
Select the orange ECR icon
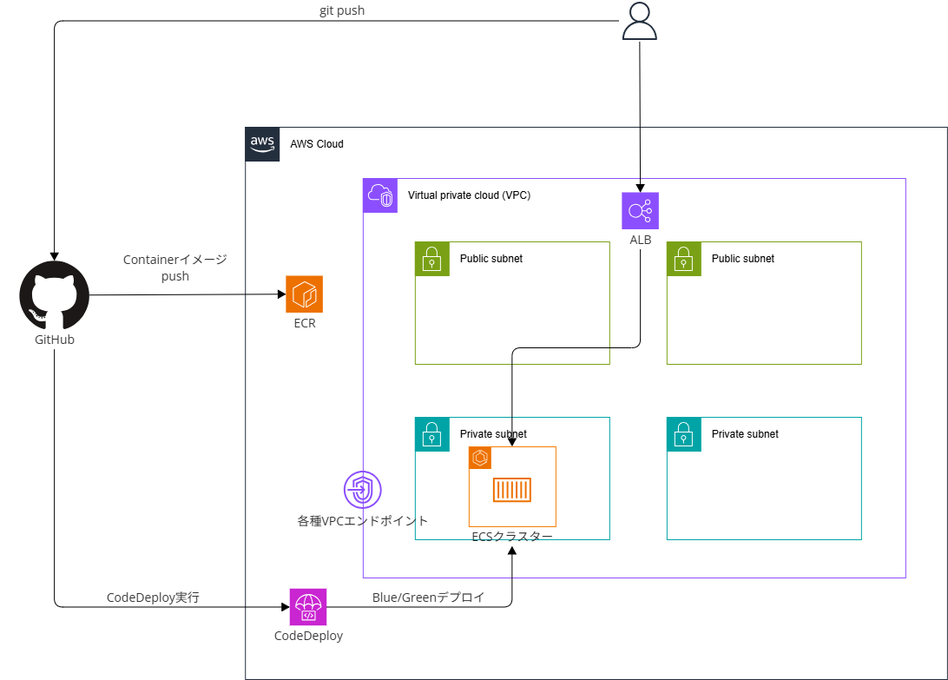(304, 294)
